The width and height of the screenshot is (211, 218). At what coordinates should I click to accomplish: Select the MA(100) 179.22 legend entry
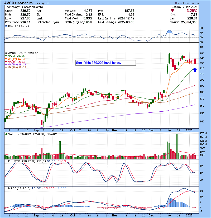click(x=15, y=68)
